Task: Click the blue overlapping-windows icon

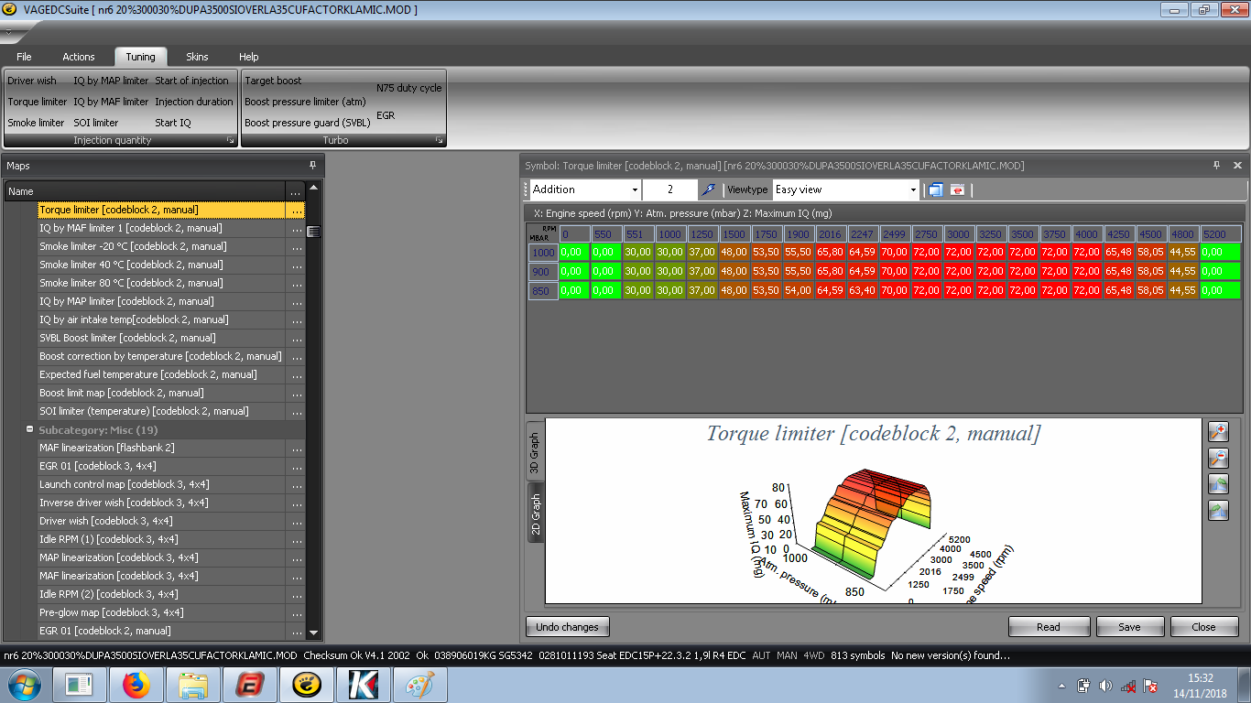Action: point(935,189)
